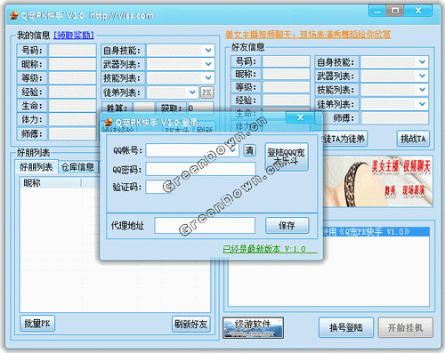Viewport: 445px width, 353px height.
Task: Open the 美女主播 视频聊天 ad image
Action: (x=377, y=181)
